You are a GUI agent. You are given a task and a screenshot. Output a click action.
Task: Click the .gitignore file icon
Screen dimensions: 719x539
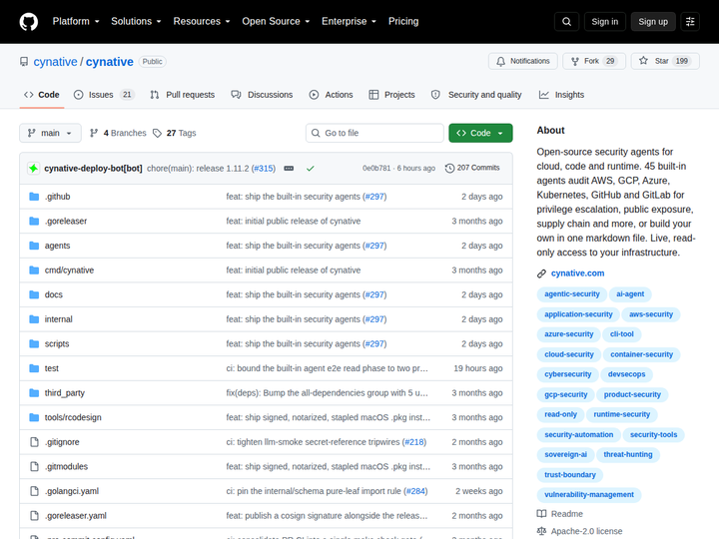click(x=34, y=442)
